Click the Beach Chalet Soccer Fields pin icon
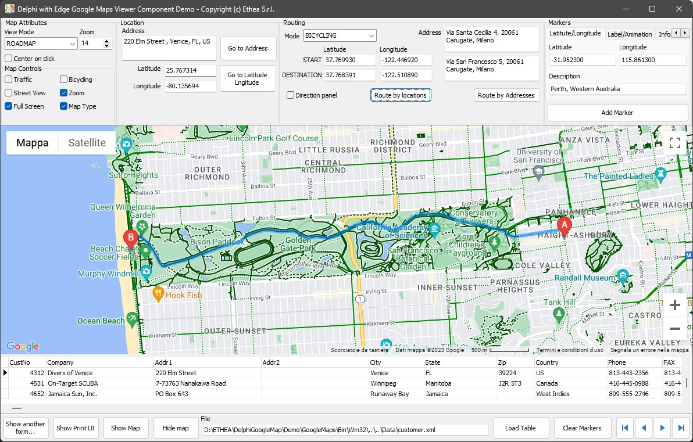 coord(146,252)
